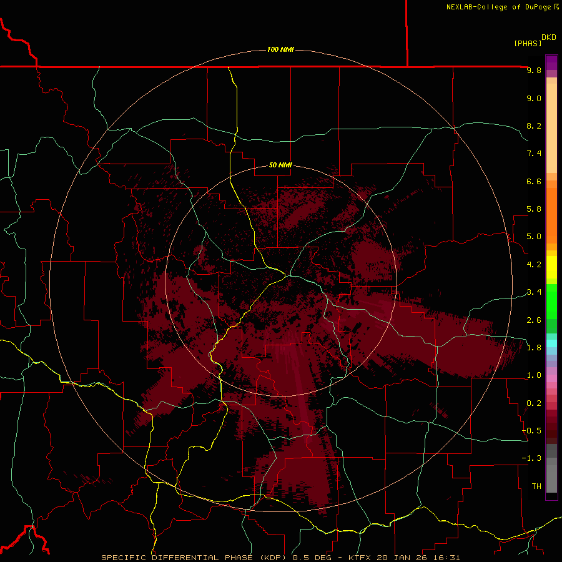Pick the cyan segment of the color bar
Screen dimensions: 562x562
(551, 343)
